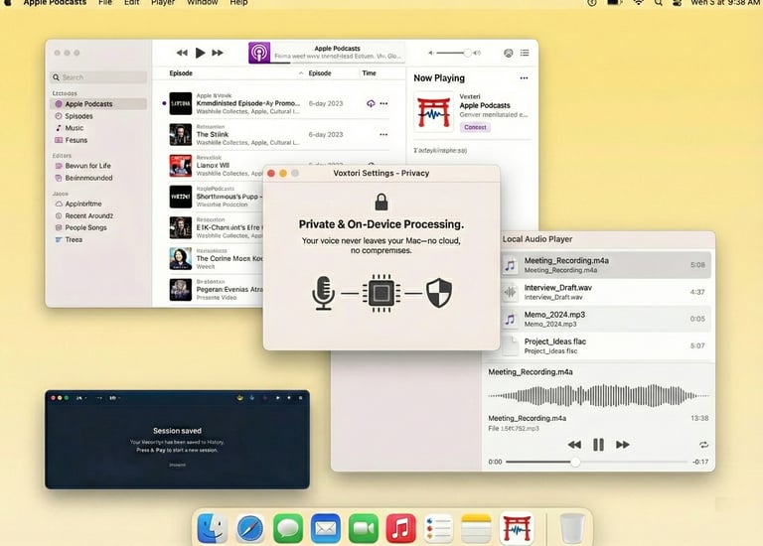Pause playback in the Local Audio Player
Screen dimensions: 763x546
point(598,445)
